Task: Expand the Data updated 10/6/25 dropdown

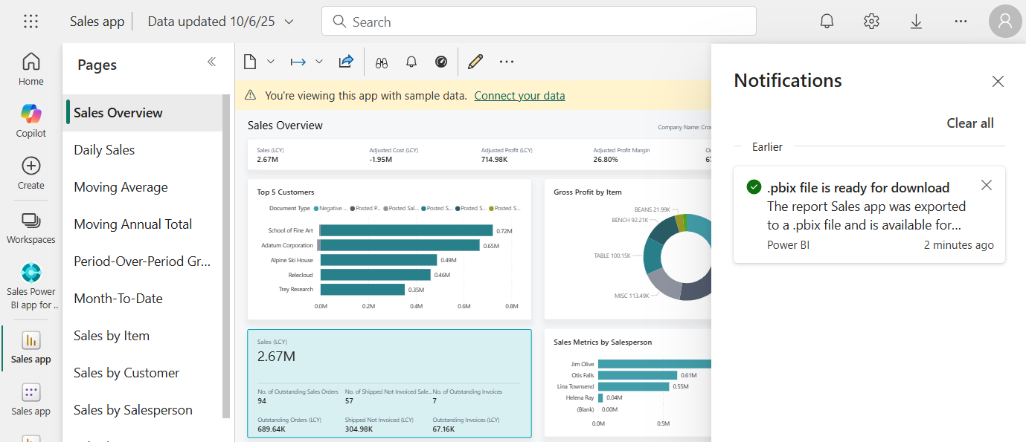Action: [289, 22]
